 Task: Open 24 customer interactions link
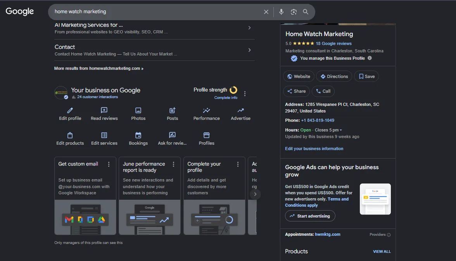pos(97,97)
